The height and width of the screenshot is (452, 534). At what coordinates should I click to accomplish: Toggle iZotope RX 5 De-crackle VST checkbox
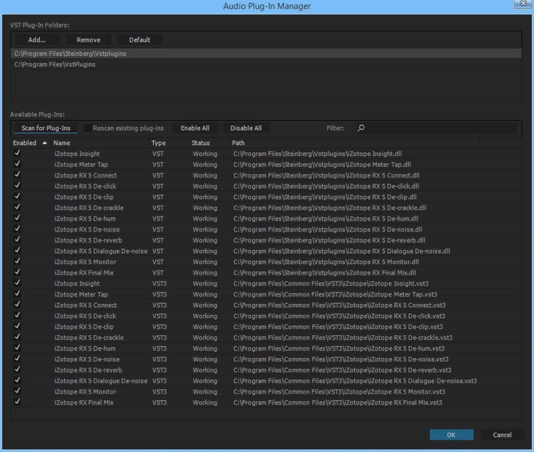coord(17,207)
